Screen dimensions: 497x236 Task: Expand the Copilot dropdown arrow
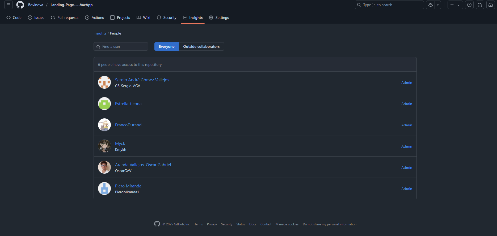pos(438,5)
